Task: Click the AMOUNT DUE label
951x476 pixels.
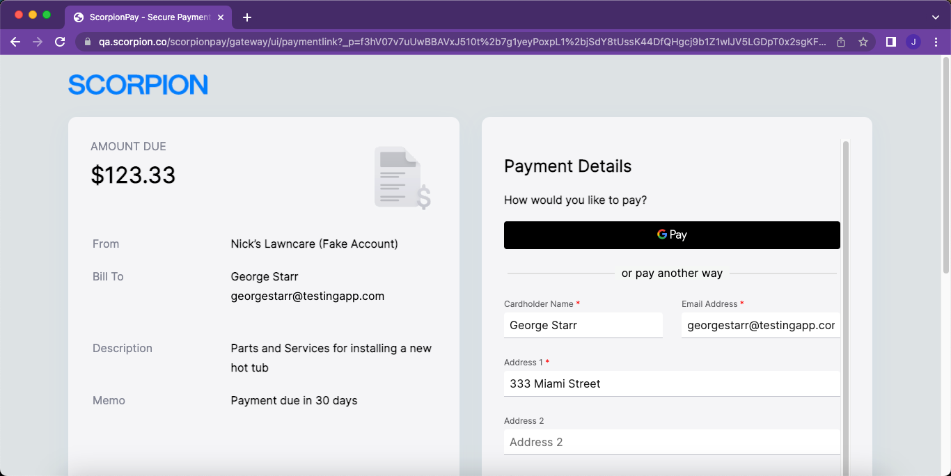Action: click(128, 146)
